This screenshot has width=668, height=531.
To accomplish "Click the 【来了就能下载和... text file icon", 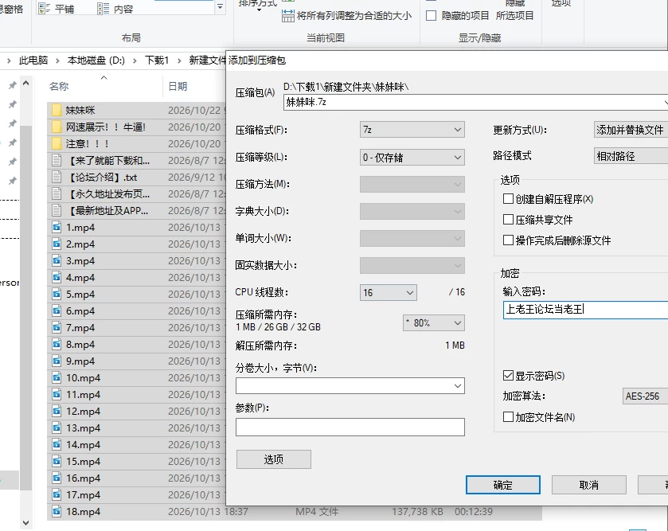I will pyautogui.click(x=57, y=161).
